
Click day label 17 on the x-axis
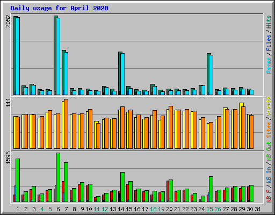(x=145, y=209)
